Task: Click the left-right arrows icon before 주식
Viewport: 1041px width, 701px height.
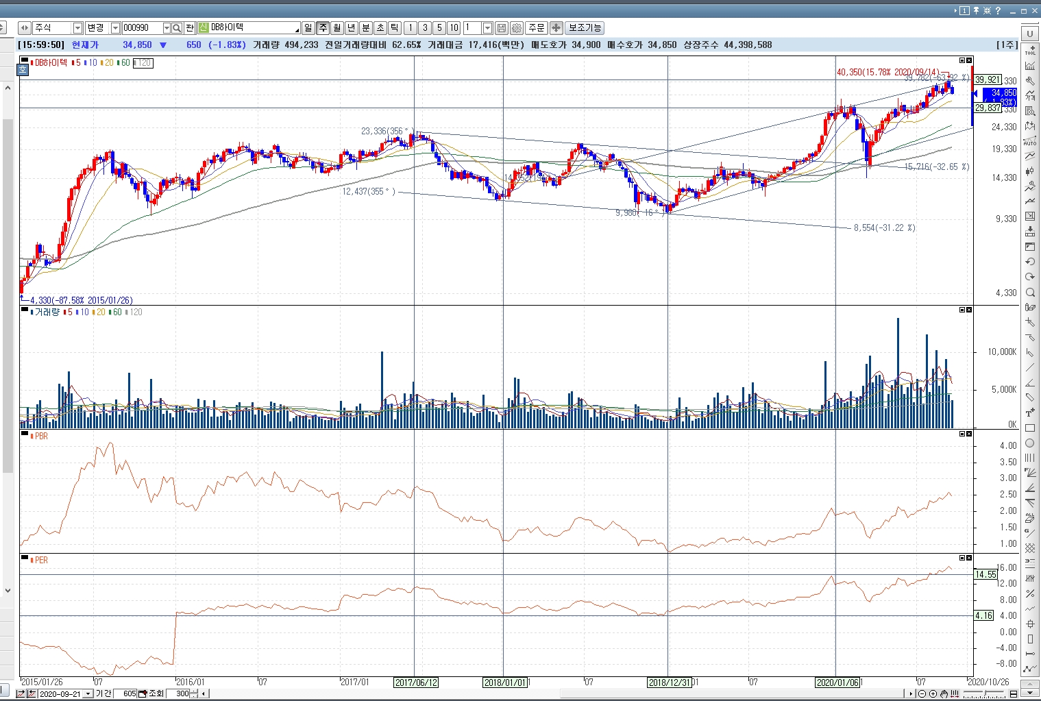Action: point(25,28)
